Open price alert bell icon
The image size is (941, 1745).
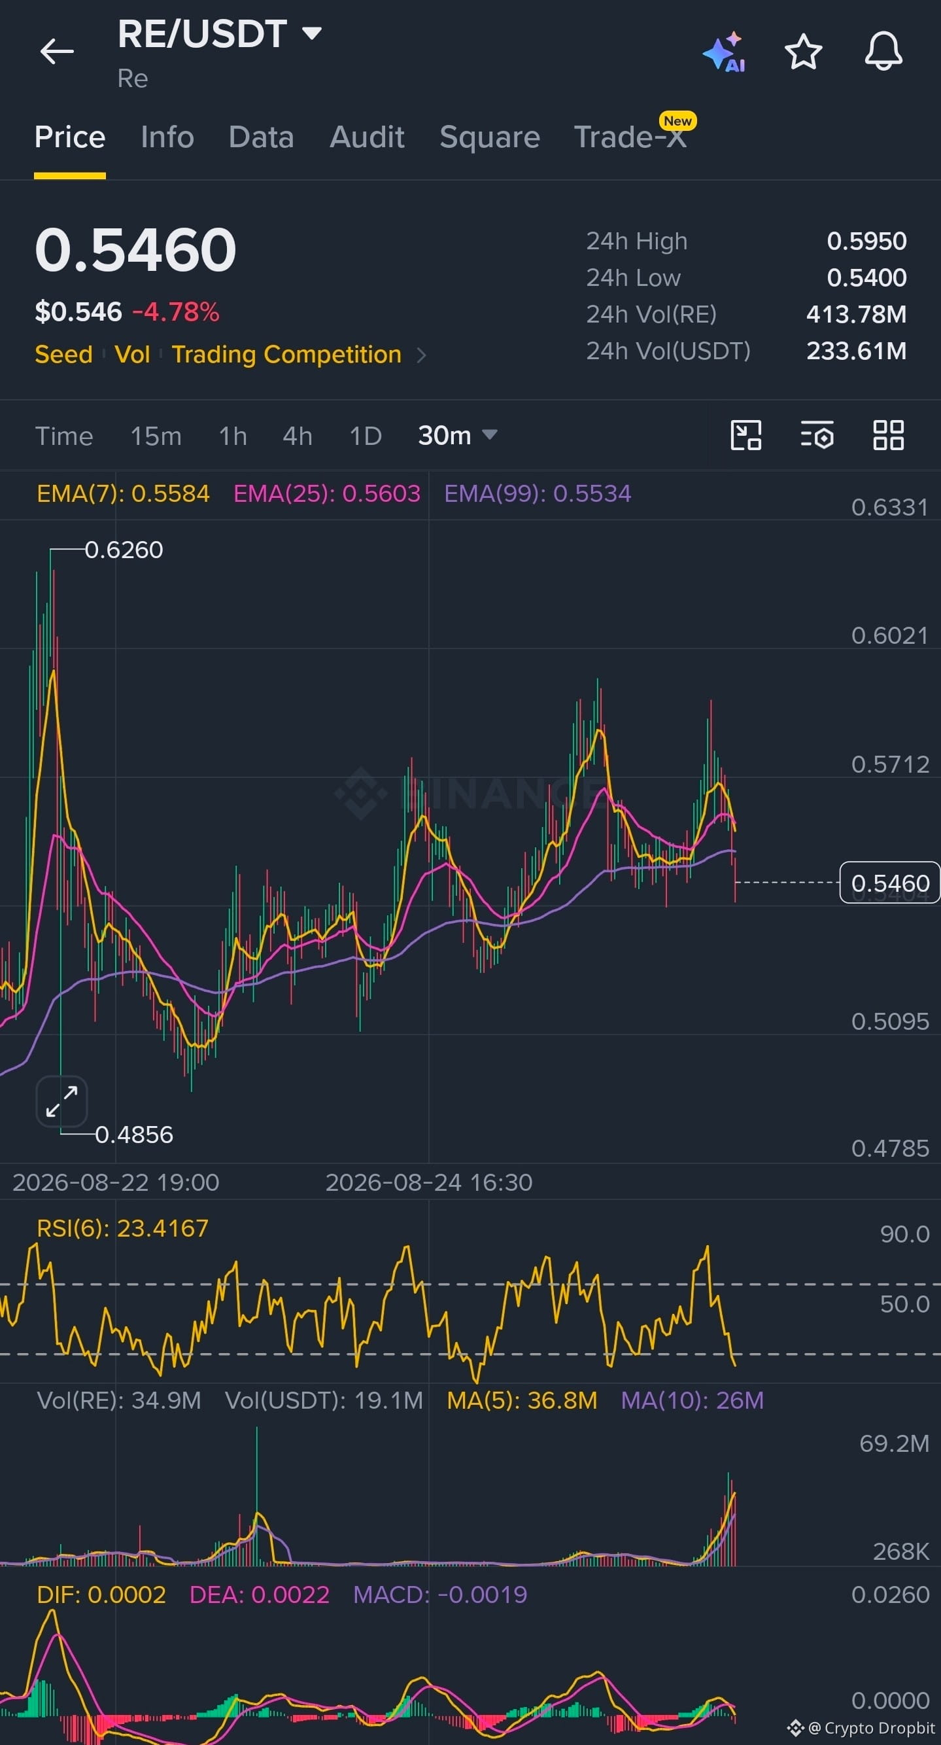pyautogui.click(x=883, y=52)
